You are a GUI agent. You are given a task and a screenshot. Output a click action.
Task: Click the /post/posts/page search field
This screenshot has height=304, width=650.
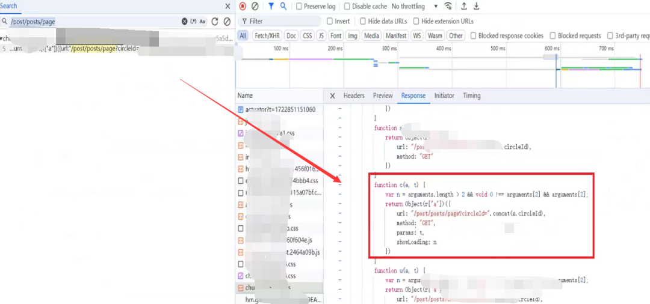coord(95,22)
